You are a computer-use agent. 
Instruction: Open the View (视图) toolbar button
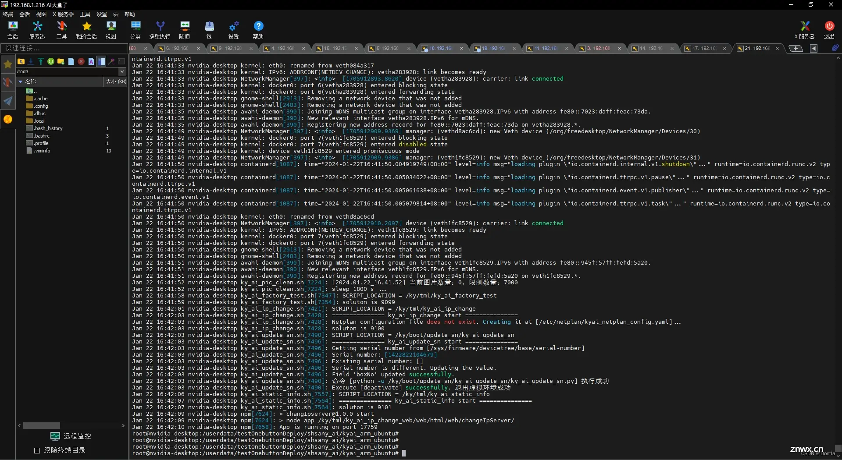pyautogui.click(x=111, y=30)
